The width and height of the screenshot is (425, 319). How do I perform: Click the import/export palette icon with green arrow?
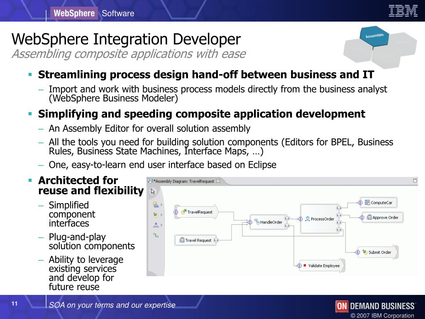155,215
